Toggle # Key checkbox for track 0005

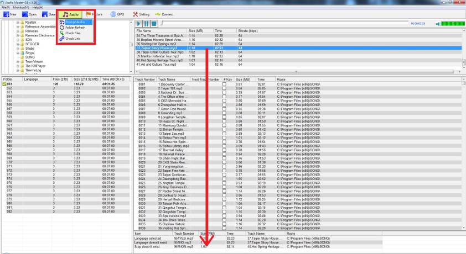[224, 100]
